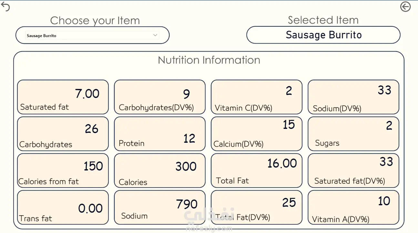Select the Calories from fat card
Viewport: 418px width, 233px height.
click(x=63, y=170)
